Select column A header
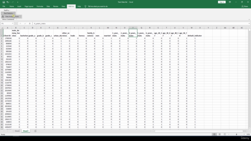 [7, 28]
